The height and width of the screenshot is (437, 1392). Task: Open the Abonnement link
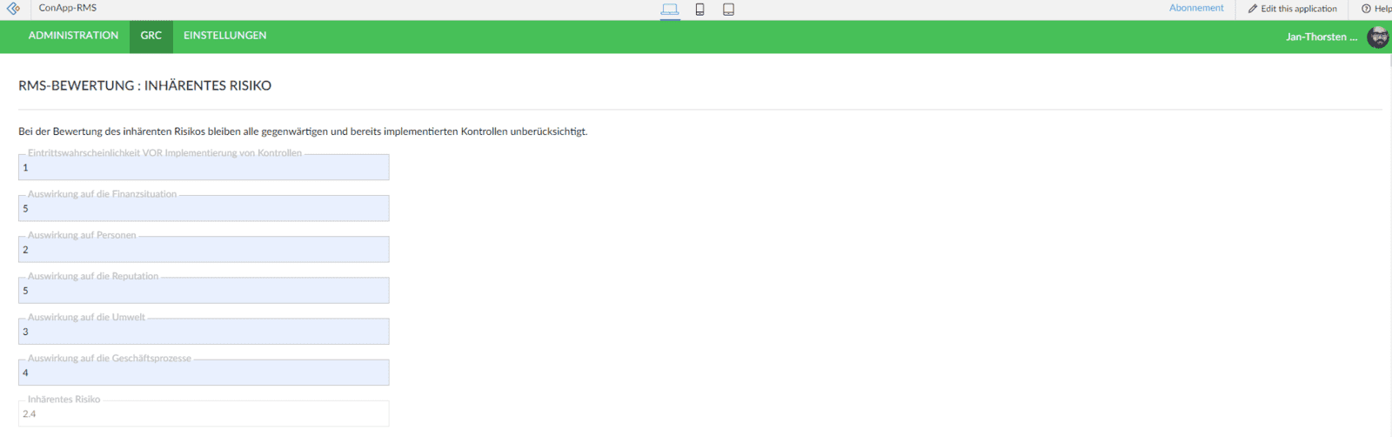1195,8
